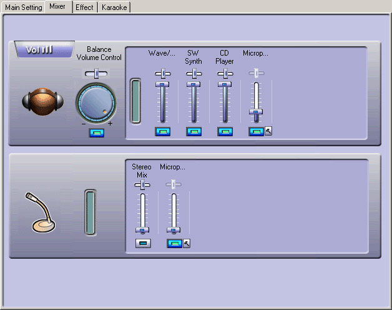Mute the CD Player channel
This screenshot has width=392, height=310.
225,131
